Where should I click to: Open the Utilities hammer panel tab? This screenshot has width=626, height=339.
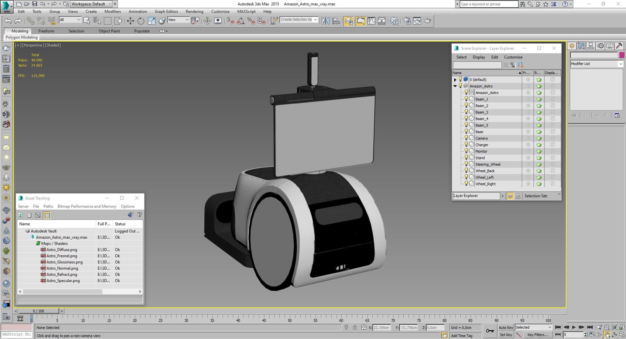click(619, 46)
